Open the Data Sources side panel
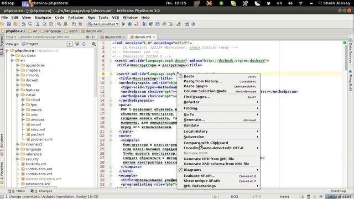 tap(350, 50)
